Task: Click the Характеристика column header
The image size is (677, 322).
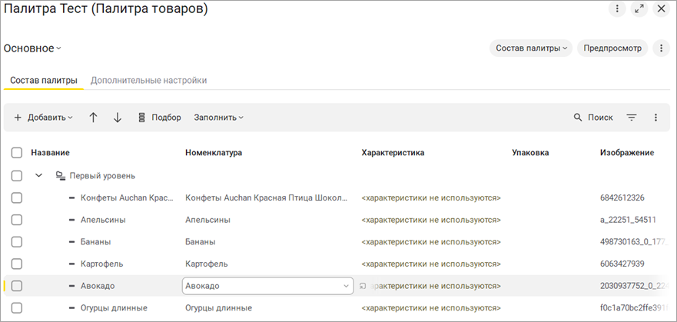Action: pyautogui.click(x=393, y=153)
